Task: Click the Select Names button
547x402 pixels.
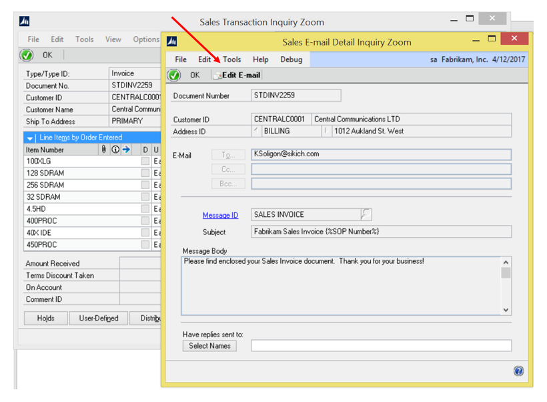Action: [209, 346]
